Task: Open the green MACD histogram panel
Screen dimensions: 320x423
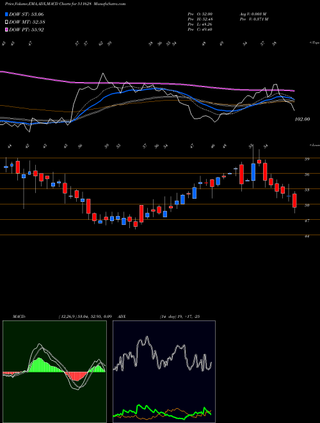Action: click(x=54, y=372)
